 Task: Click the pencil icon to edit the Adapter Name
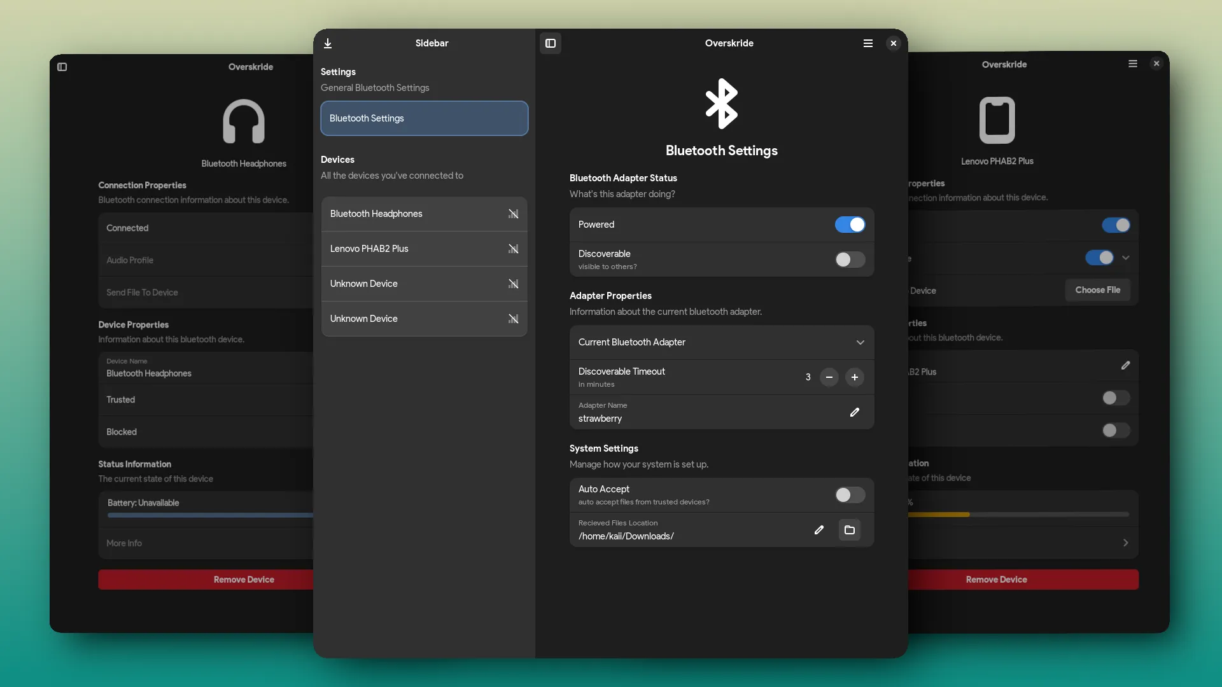coord(854,412)
